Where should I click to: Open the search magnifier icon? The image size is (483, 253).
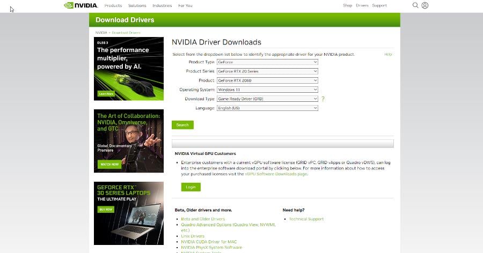[415, 5]
